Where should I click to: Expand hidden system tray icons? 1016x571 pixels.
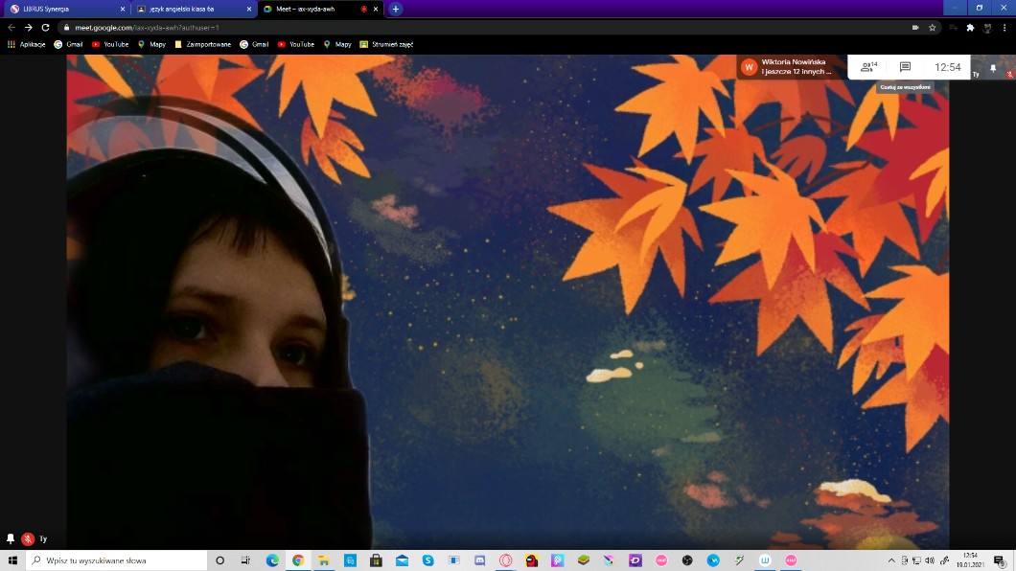891,560
